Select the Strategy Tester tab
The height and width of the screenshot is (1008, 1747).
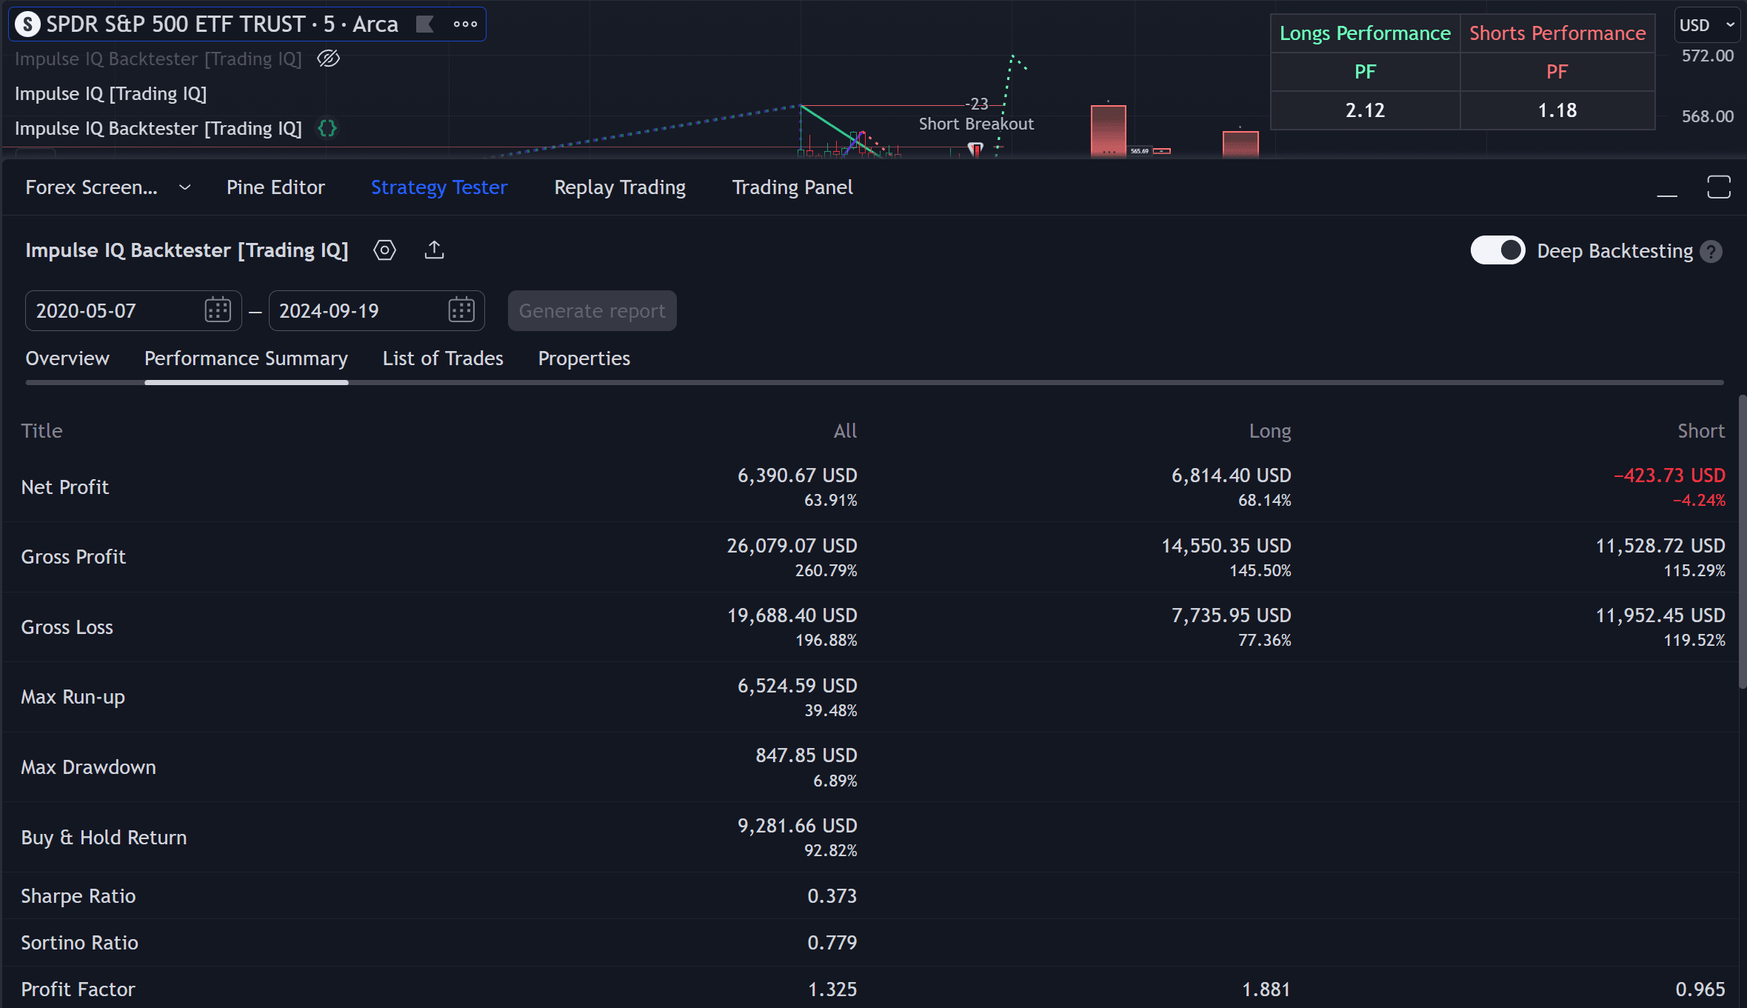[439, 187]
